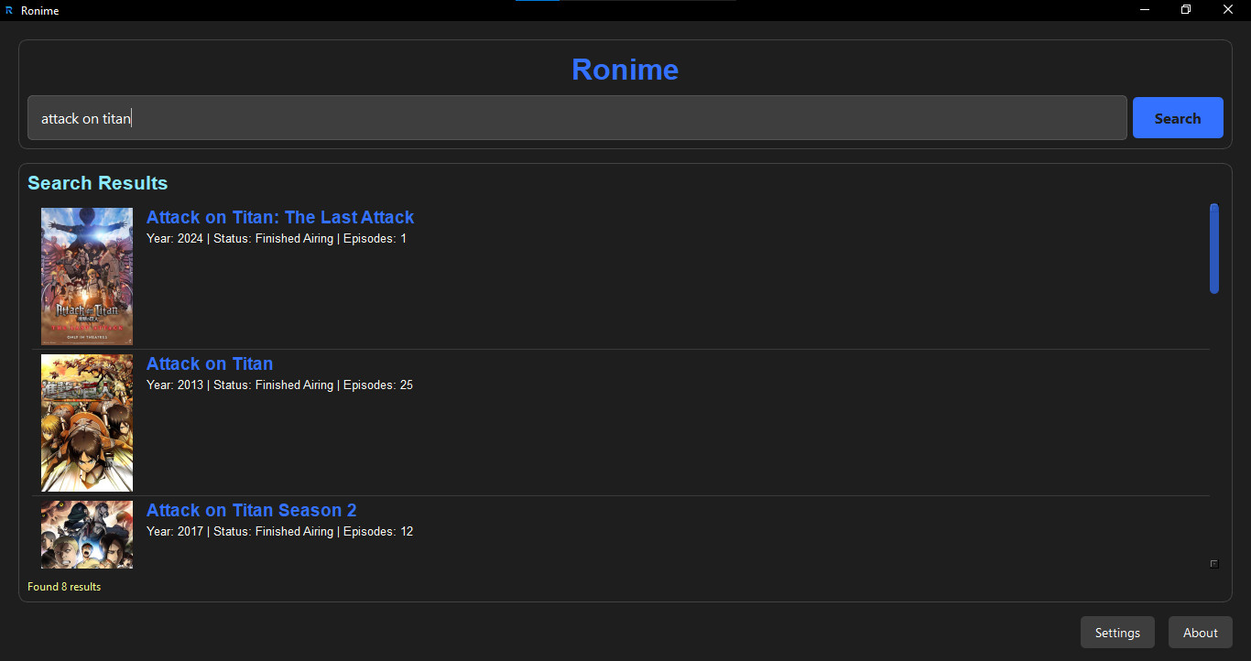Open the Settings dialog

(x=1117, y=633)
